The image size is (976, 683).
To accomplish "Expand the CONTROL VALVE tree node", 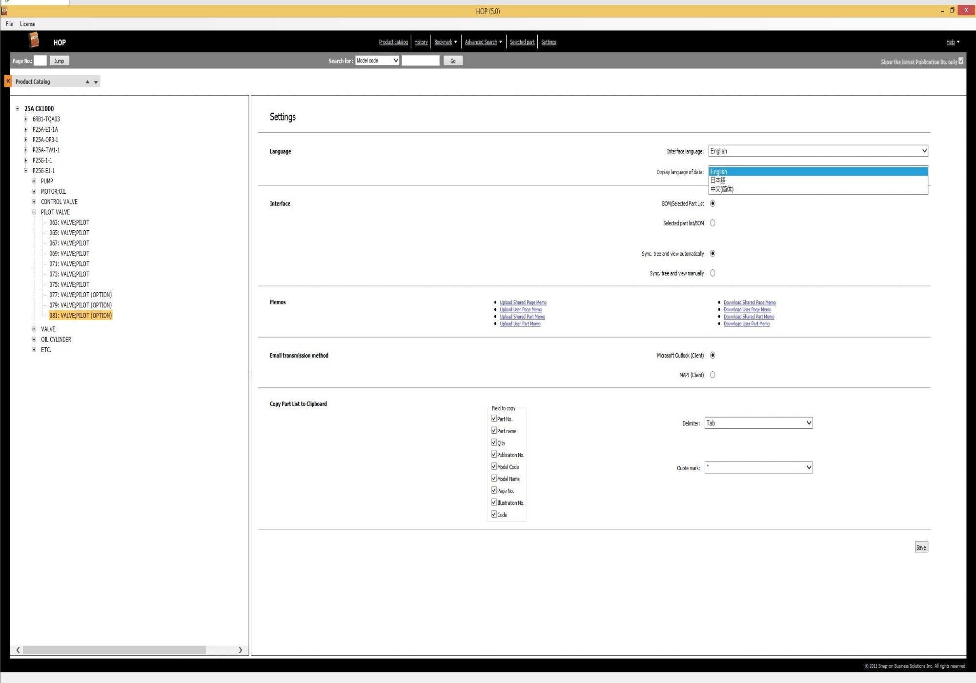I will pos(34,202).
